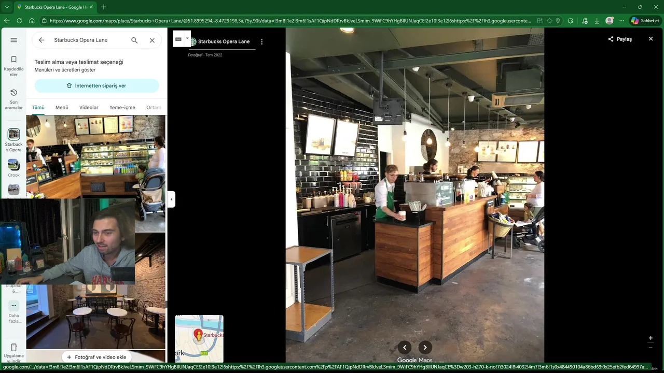Open the browser profile avatar
The width and height of the screenshot is (664, 373).
[610, 21]
